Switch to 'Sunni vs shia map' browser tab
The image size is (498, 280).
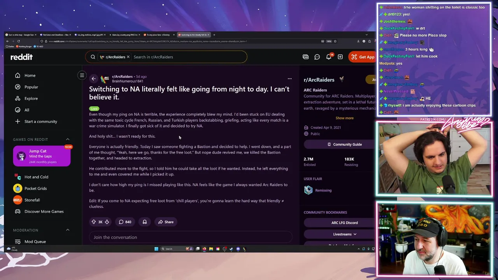(21, 35)
